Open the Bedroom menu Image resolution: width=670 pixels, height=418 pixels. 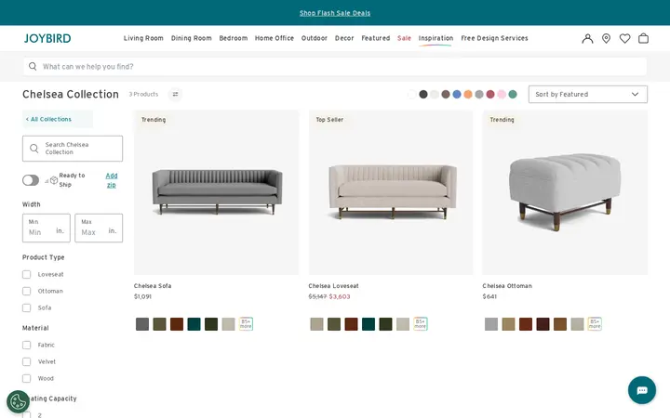233,38
